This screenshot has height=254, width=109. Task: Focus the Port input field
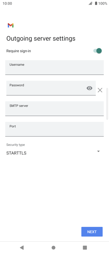coord(54,129)
